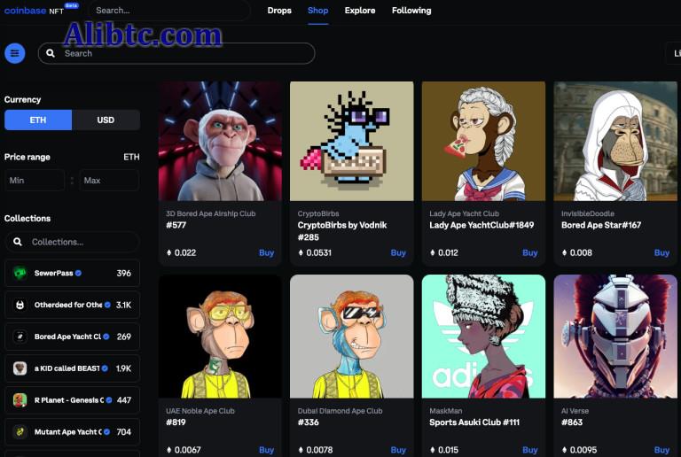
Task: Buy the 3D Bored Ape #577
Action: click(266, 253)
